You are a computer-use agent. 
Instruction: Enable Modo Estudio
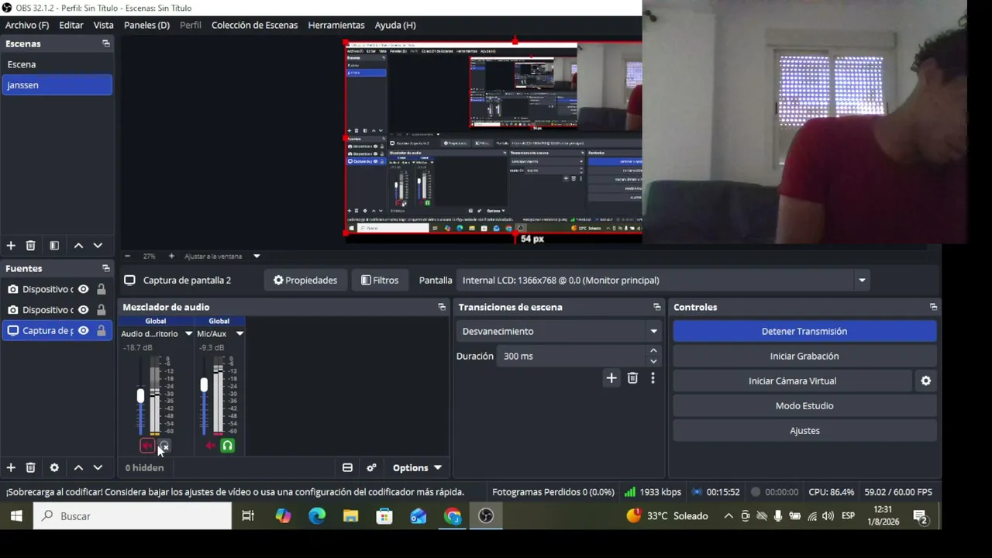click(804, 406)
